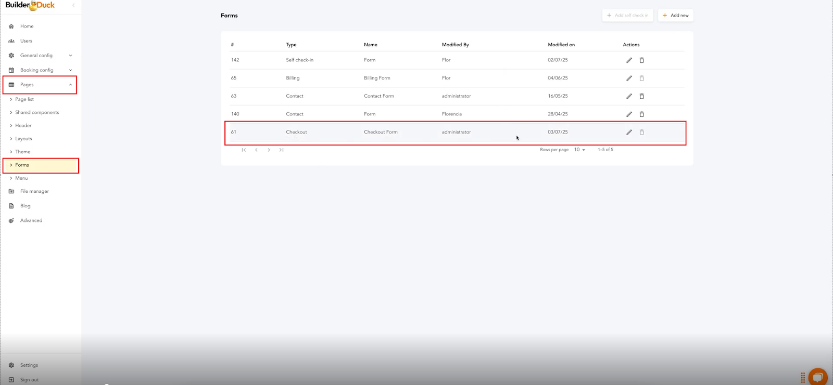Open the rows per page dropdown
833x385 pixels.
(x=579, y=150)
